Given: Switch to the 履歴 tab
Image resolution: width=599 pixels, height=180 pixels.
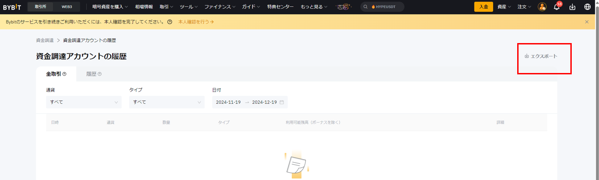Looking at the screenshot, I should tap(94, 74).
